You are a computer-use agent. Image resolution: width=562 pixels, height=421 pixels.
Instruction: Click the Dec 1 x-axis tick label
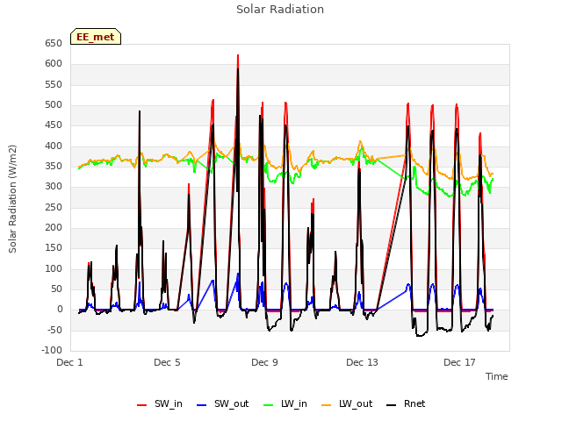70,362
